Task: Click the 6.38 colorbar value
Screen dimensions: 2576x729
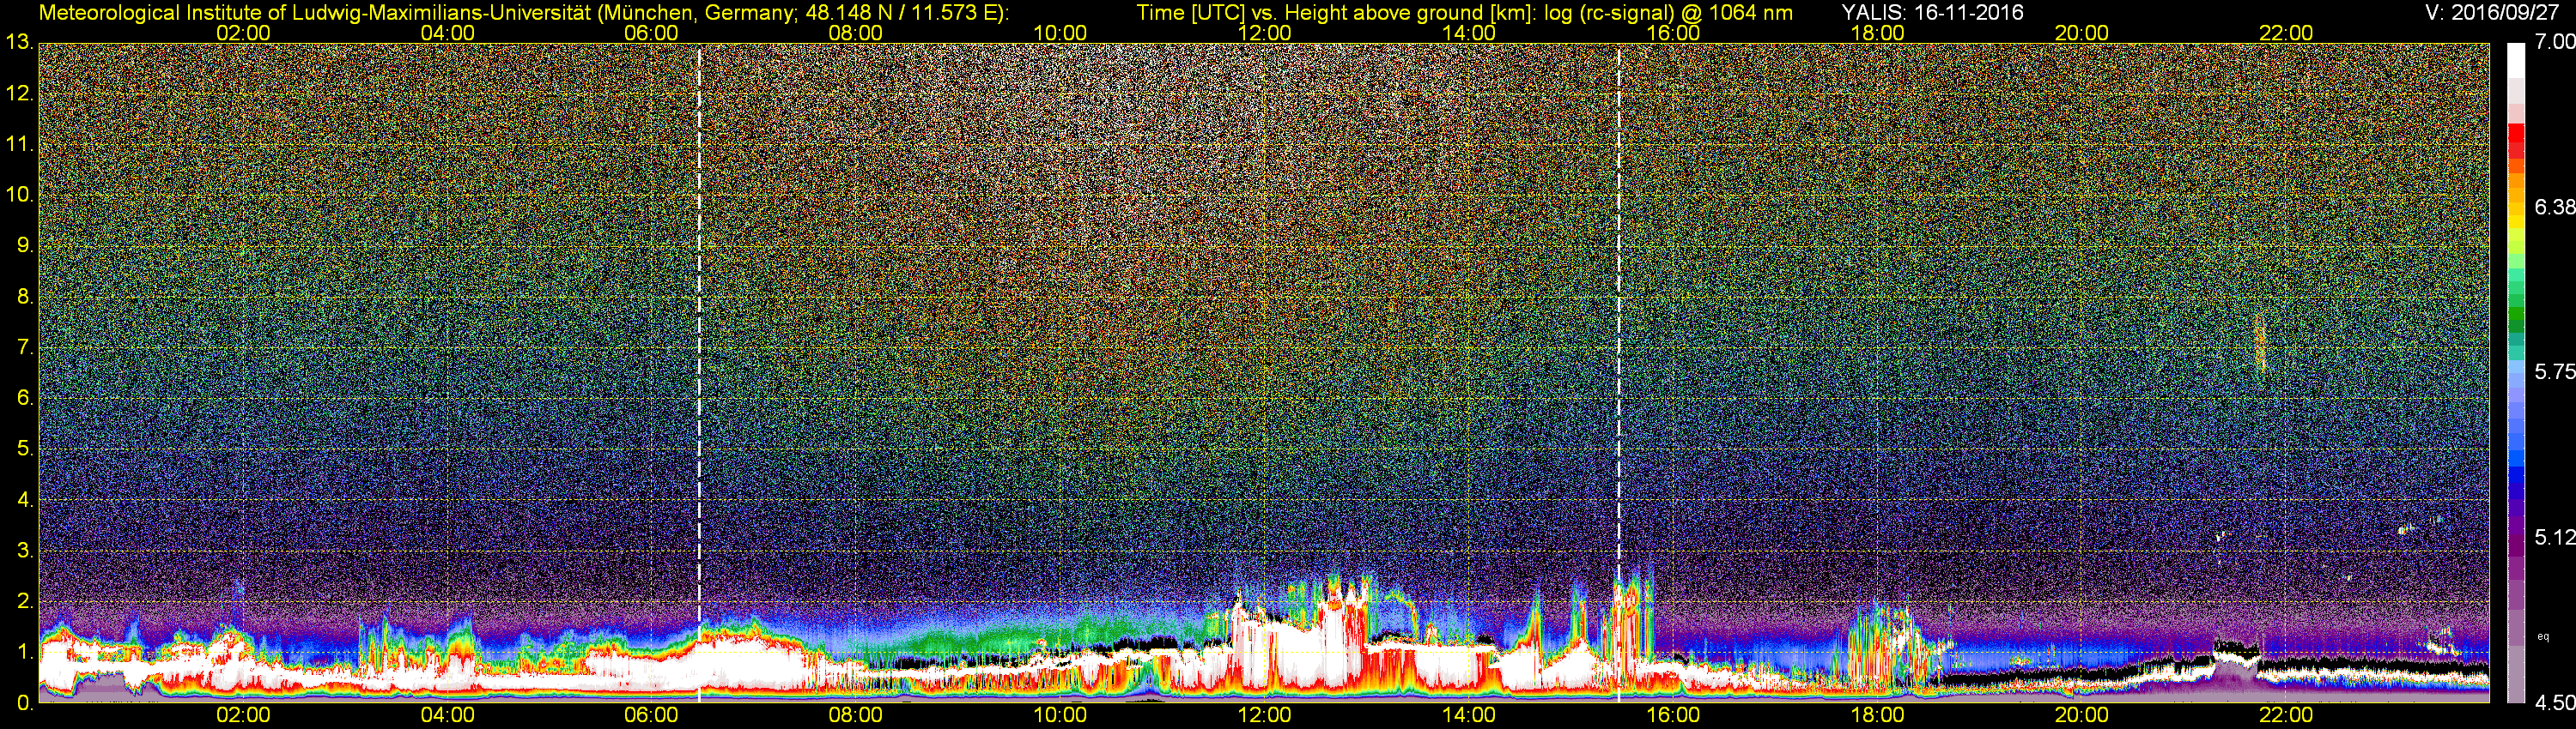Action: coord(2554,208)
